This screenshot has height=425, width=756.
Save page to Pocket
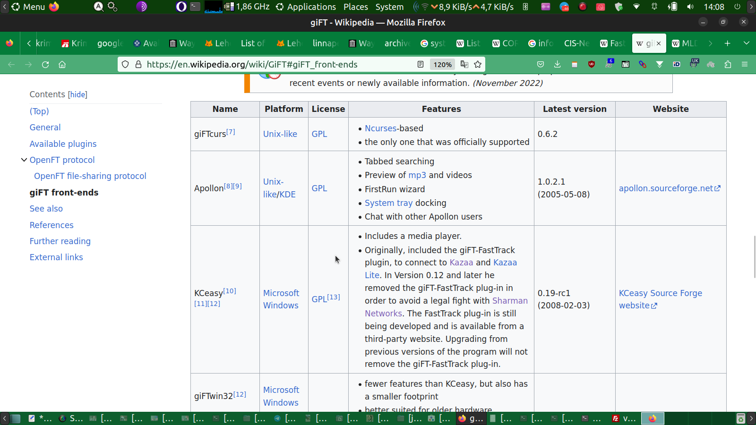[541, 65]
